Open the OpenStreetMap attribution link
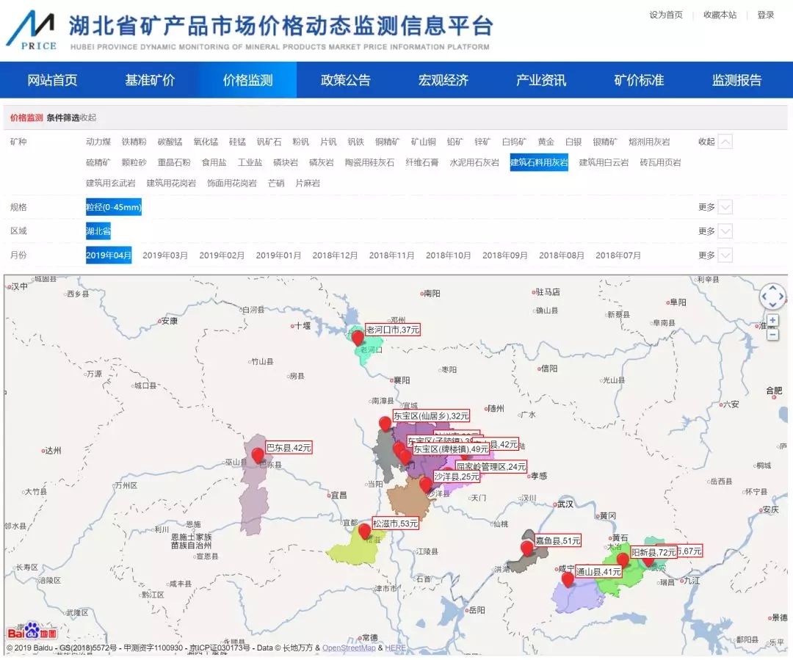The width and height of the screenshot is (793, 660). [x=349, y=648]
